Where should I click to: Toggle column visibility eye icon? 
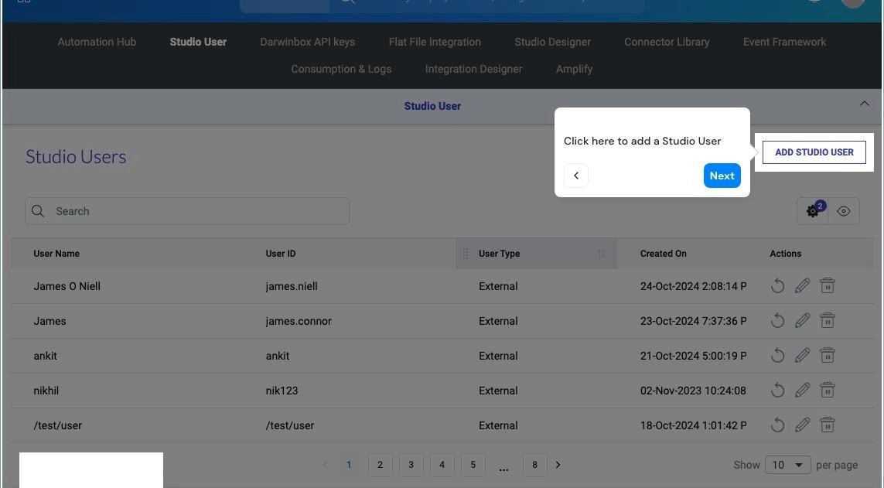click(844, 211)
